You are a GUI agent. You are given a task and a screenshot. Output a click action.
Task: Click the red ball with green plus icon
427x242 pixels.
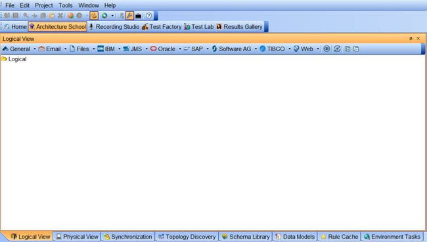click(x=71, y=16)
